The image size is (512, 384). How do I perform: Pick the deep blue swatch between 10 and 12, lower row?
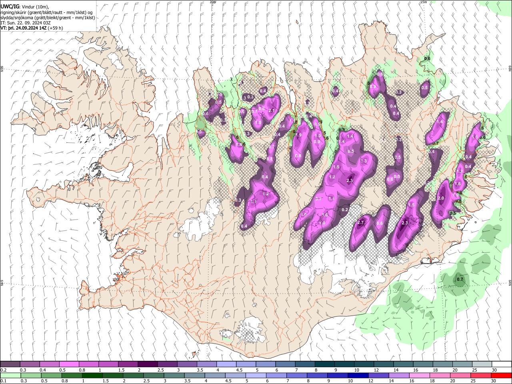coord(358,376)
